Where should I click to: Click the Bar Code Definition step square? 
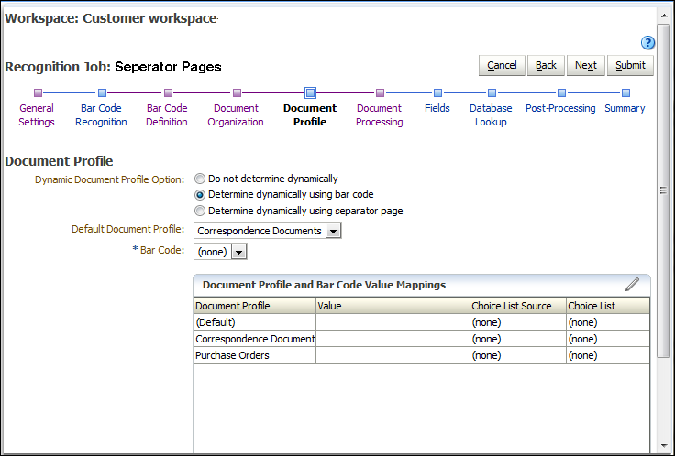click(x=169, y=92)
